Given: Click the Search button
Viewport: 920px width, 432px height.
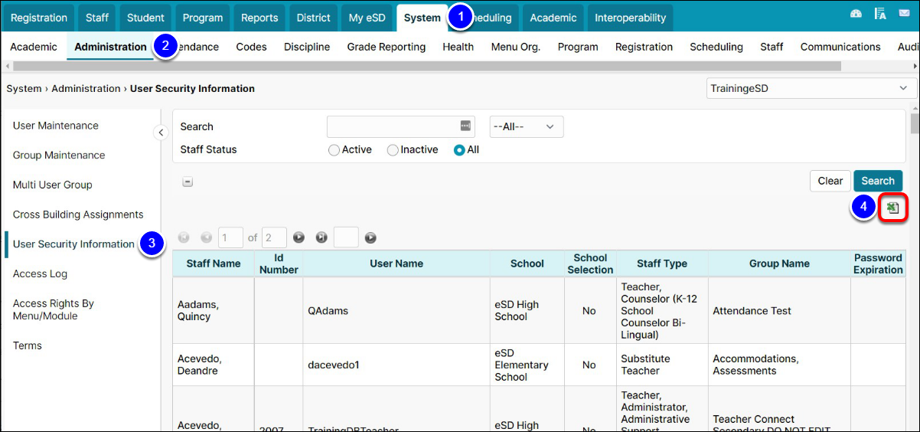Looking at the screenshot, I should coord(878,181).
